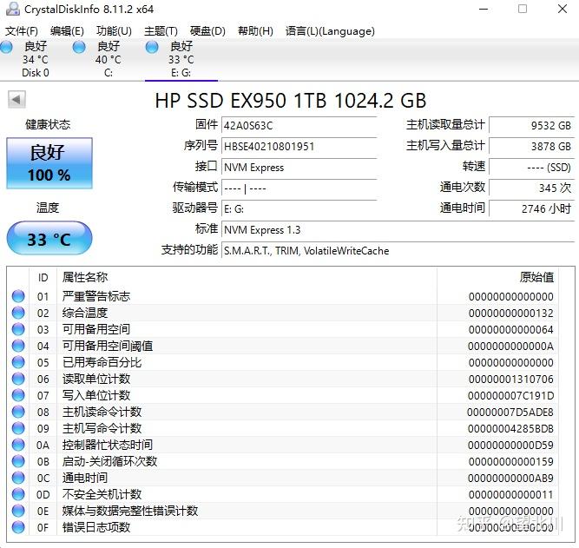Image resolution: width=579 pixels, height=548 pixels.
Task: Click status orb of attribute 0F 错误日志项数
Action: (18, 527)
